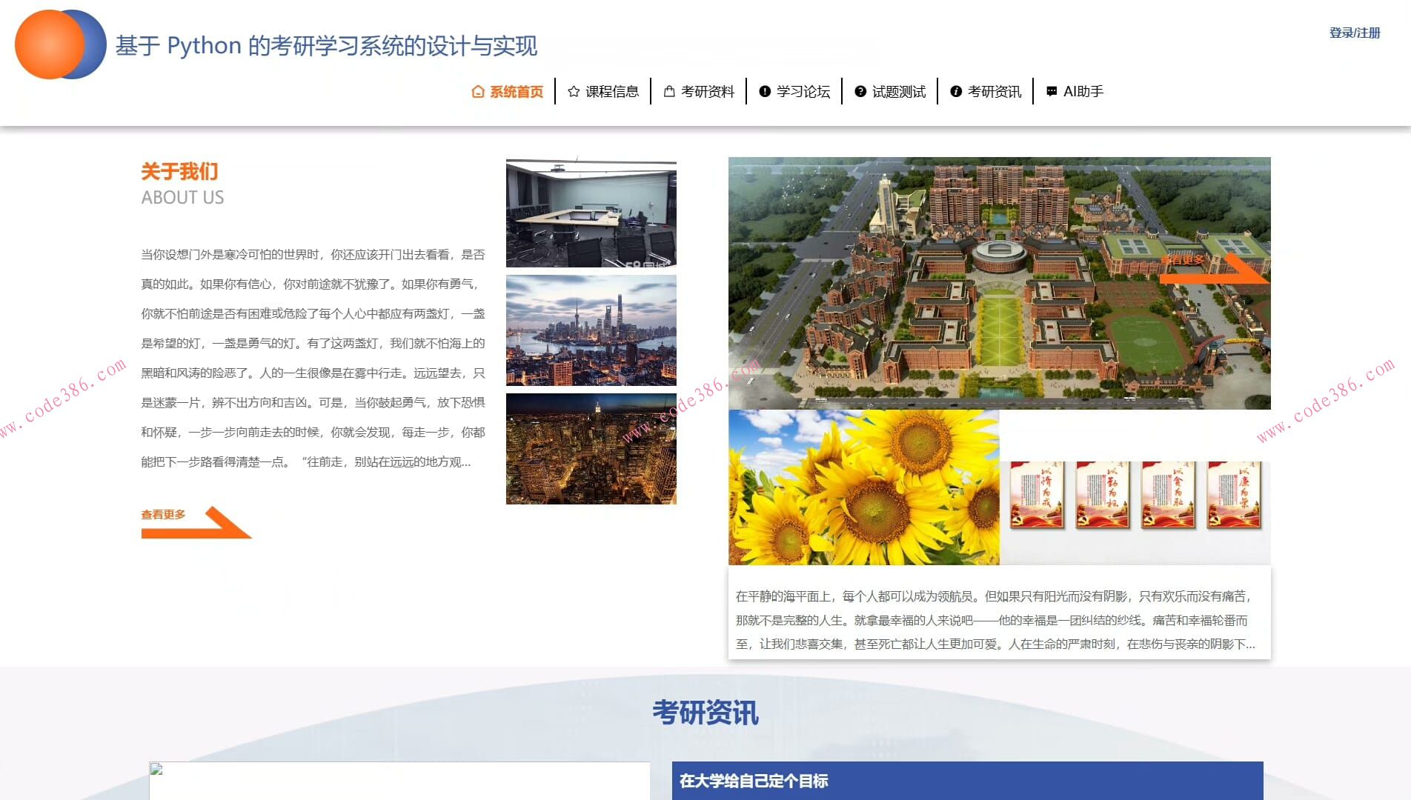Open the AI助手 menu item
1411x800 pixels.
(1075, 92)
